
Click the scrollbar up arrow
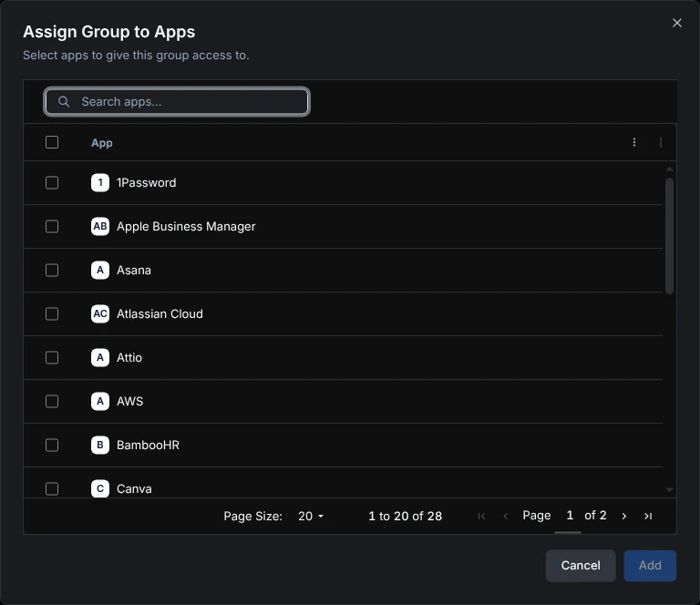point(669,169)
